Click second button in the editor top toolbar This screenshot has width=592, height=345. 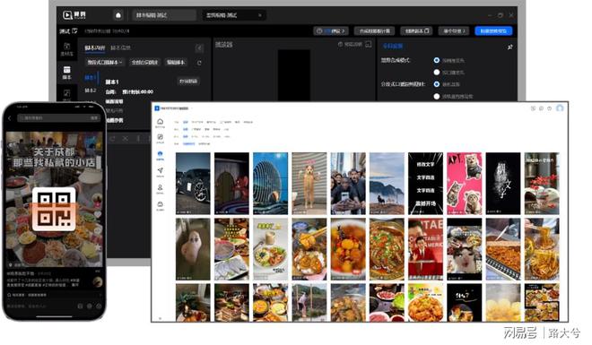point(374,31)
